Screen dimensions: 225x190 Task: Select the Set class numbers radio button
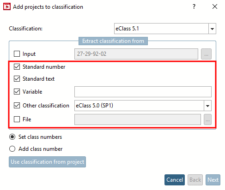[x=12, y=137]
